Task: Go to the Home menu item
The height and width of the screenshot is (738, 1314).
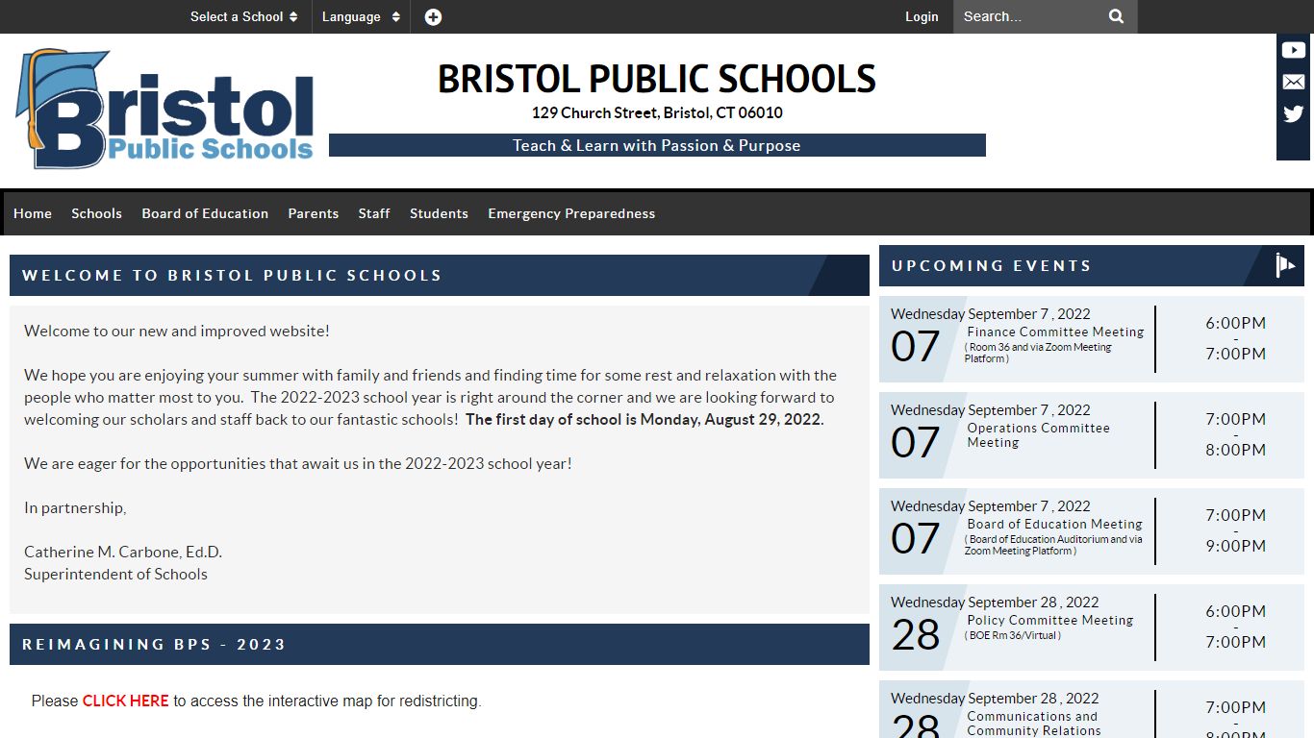Action: (x=33, y=213)
